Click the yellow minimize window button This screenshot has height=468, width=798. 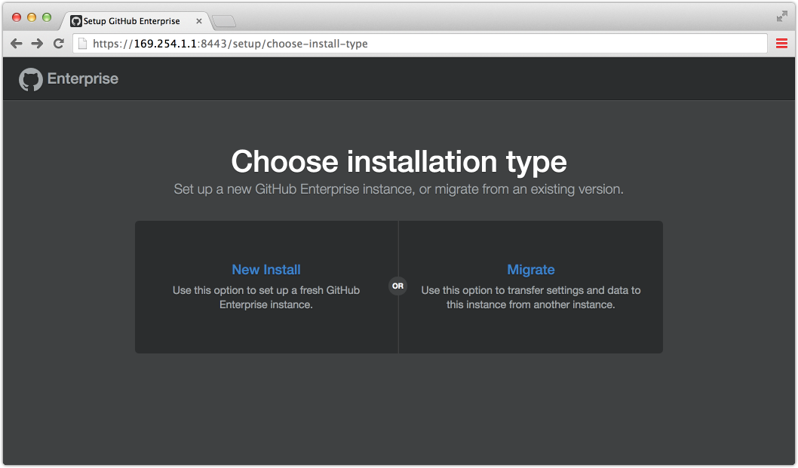tap(32, 17)
